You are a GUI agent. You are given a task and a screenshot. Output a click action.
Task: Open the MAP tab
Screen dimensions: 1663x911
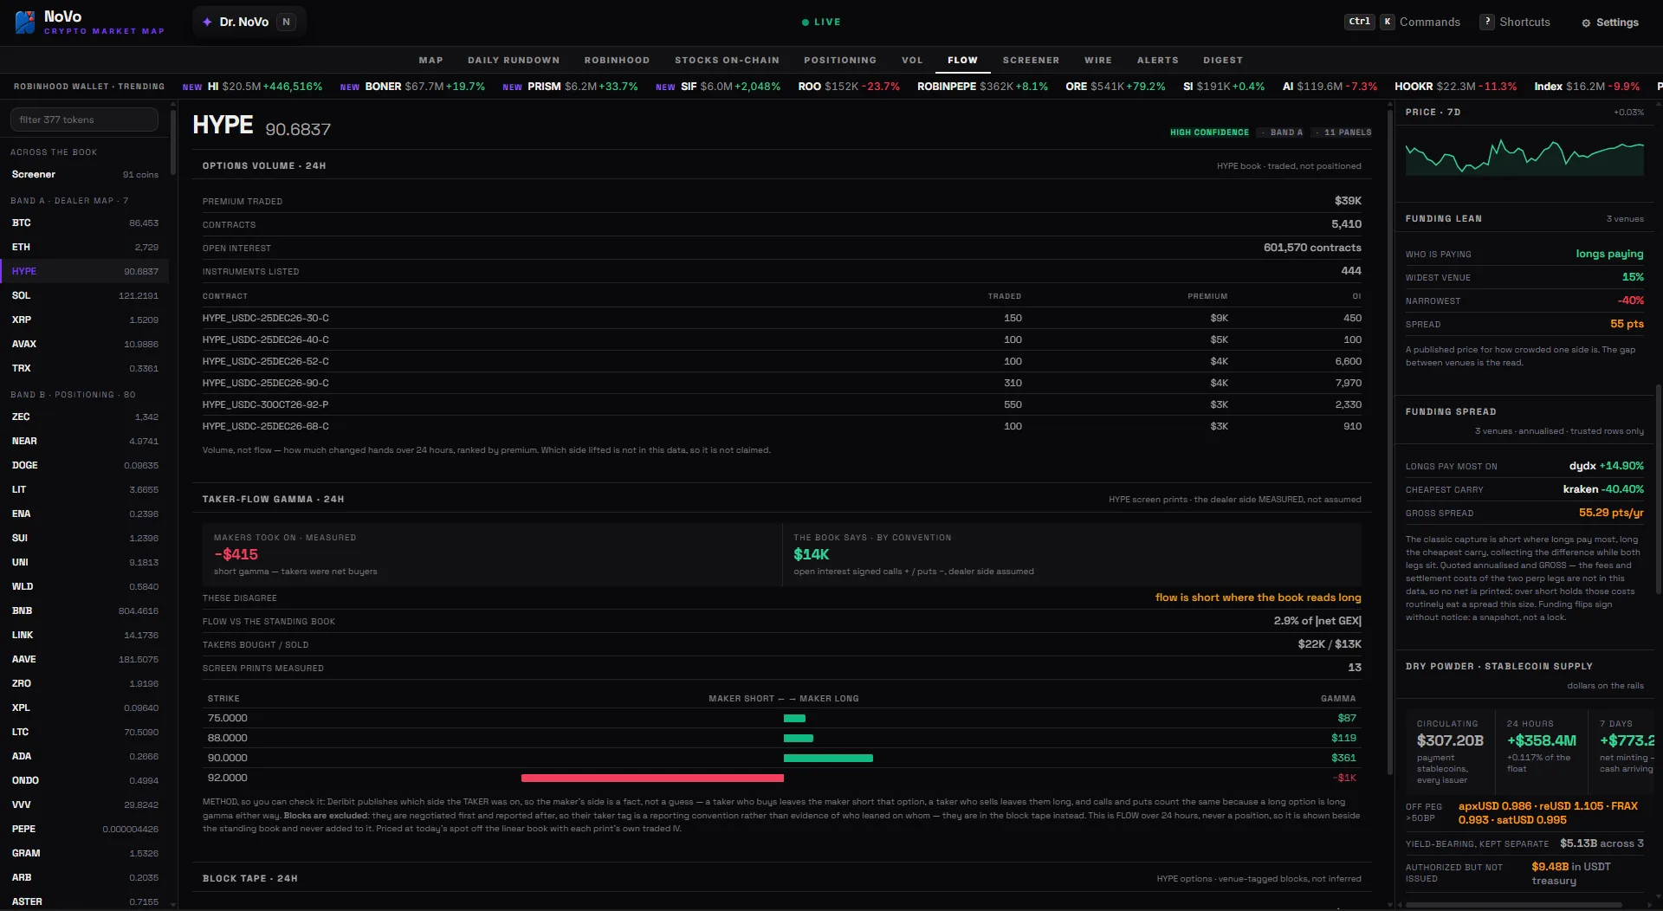click(x=430, y=60)
